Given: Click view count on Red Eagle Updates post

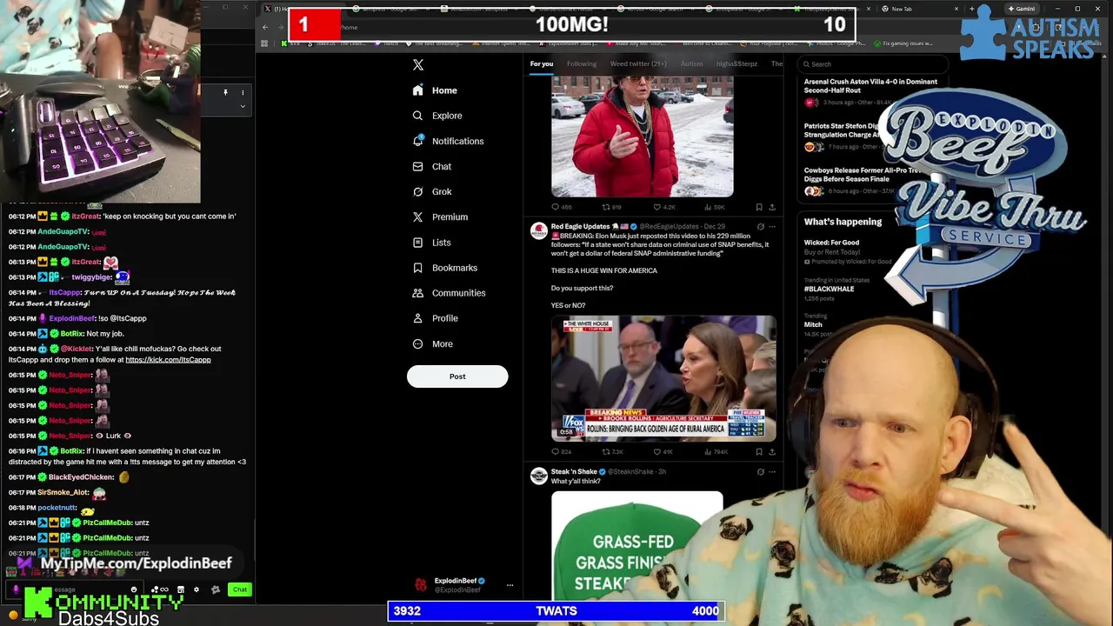Looking at the screenshot, I should [716, 451].
